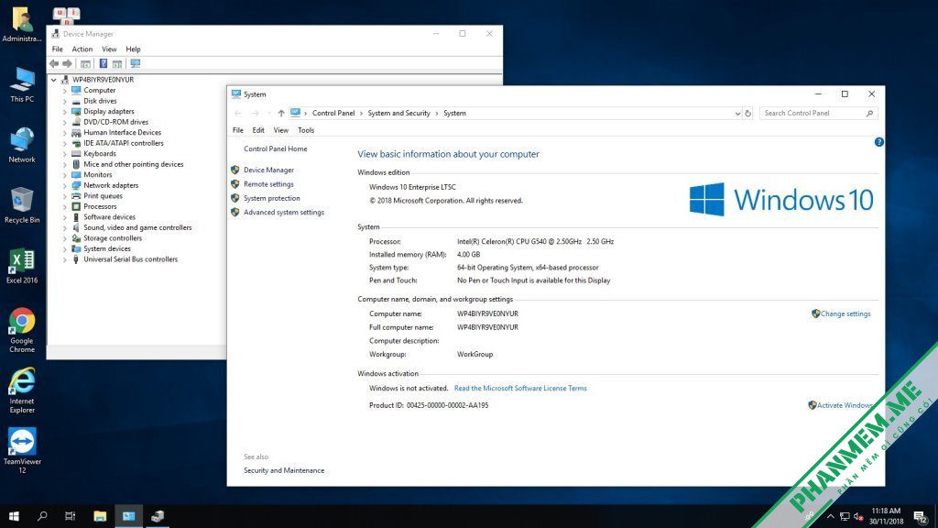The height and width of the screenshot is (528, 938).
Task: Expand the Display adapters node
Action: [x=65, y=111]
